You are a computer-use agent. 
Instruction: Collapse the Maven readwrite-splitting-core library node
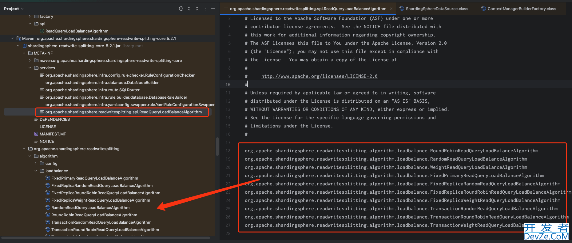12,38
